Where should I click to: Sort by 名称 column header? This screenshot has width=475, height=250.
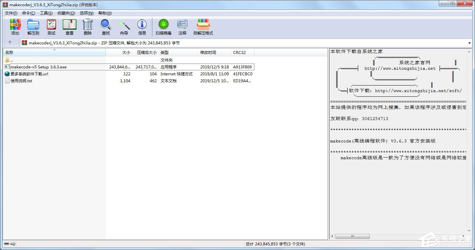(x=54, y=52)
